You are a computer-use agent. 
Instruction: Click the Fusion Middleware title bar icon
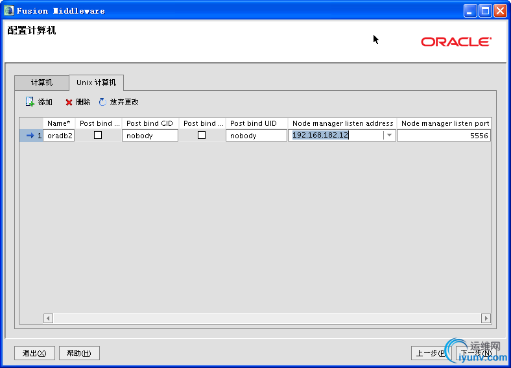[x=9, y=10]
